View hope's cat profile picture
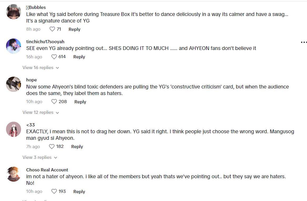Screen dimensions: 307x201 (x=13, y=84)
